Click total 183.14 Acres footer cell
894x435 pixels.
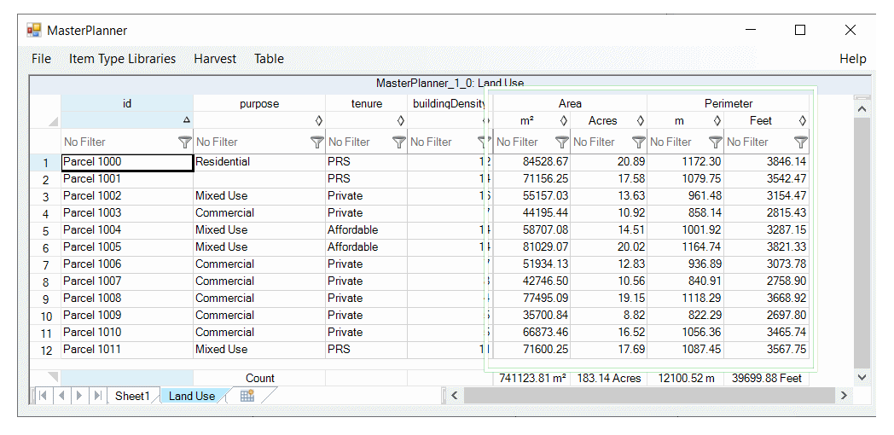[609, 378]
